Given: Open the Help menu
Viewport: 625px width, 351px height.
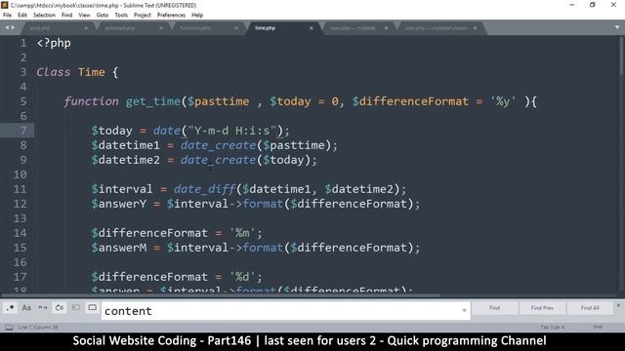Looking at the screenshot, I should pyautogui.click(x=197, y=16).
